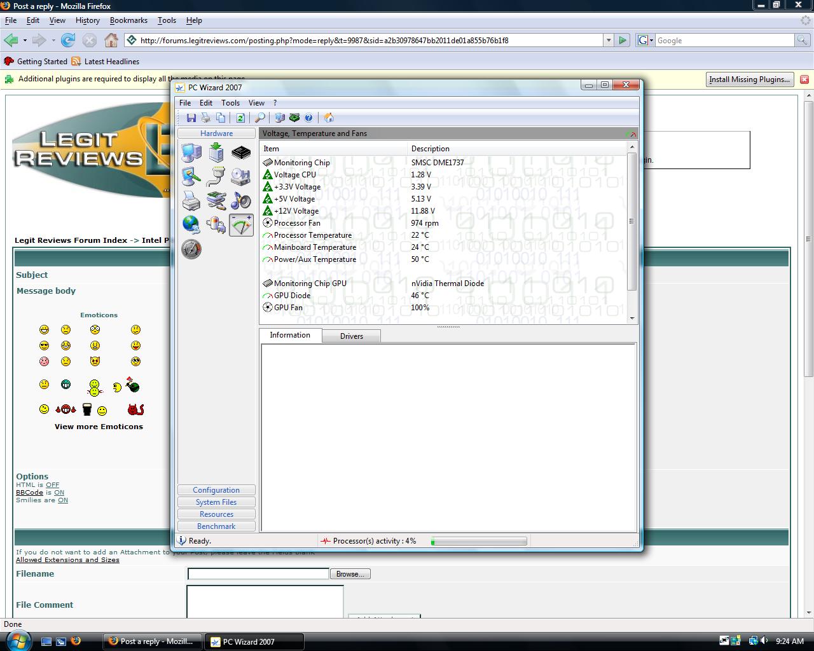Viewport: 814px width, 651px height.
Task: Open the I/O Ports connector icon
Action: coord(216,176)
